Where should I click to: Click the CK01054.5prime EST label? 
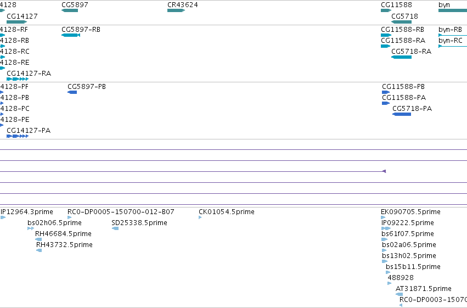(x=227, y=212)
